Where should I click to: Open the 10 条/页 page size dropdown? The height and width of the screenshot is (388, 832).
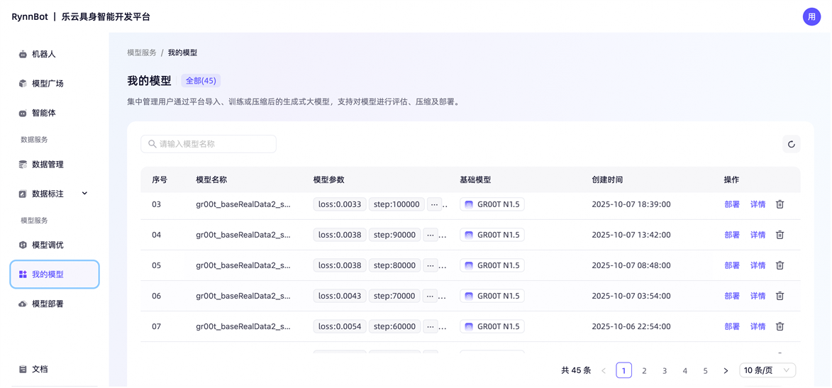767,370
